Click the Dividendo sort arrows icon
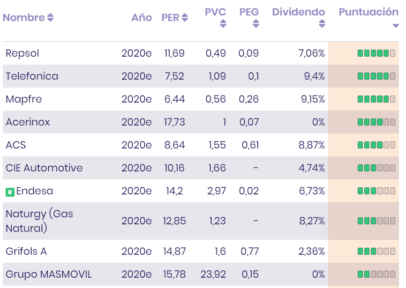 tap(321, 23)
